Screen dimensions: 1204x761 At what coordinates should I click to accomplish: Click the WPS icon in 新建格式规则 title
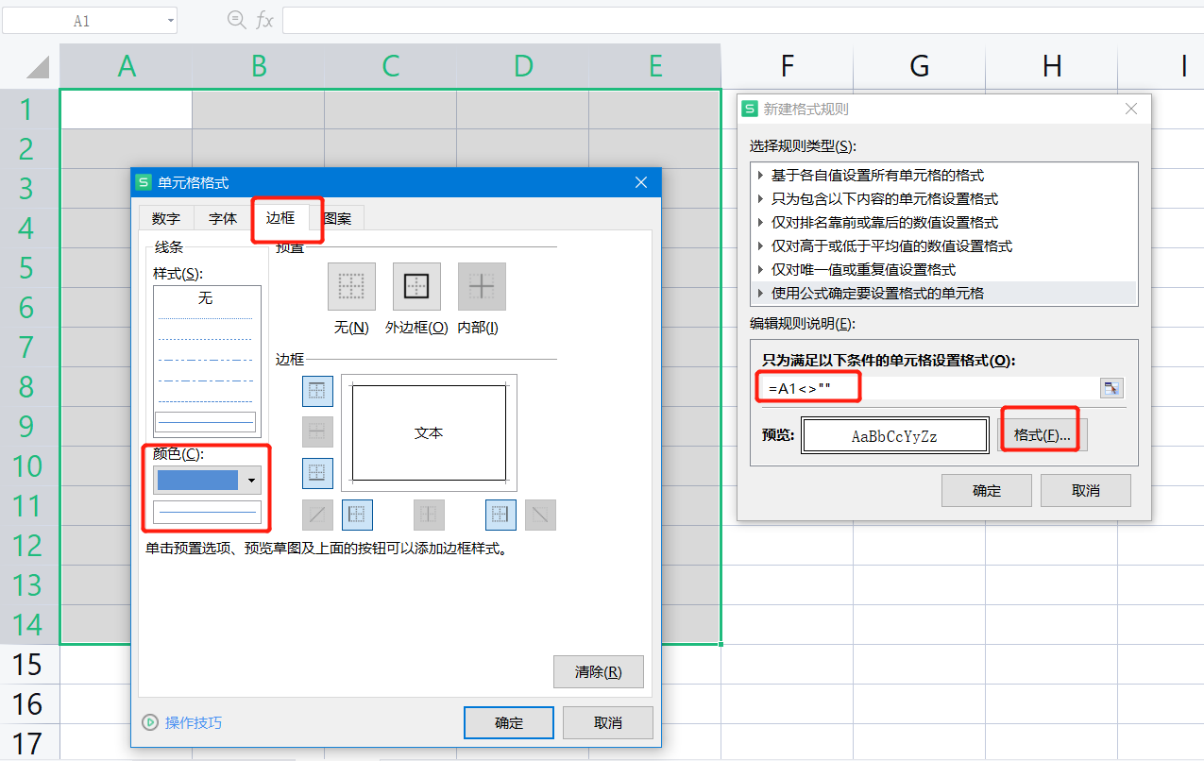pyautogui.click(x=750, y=109)
